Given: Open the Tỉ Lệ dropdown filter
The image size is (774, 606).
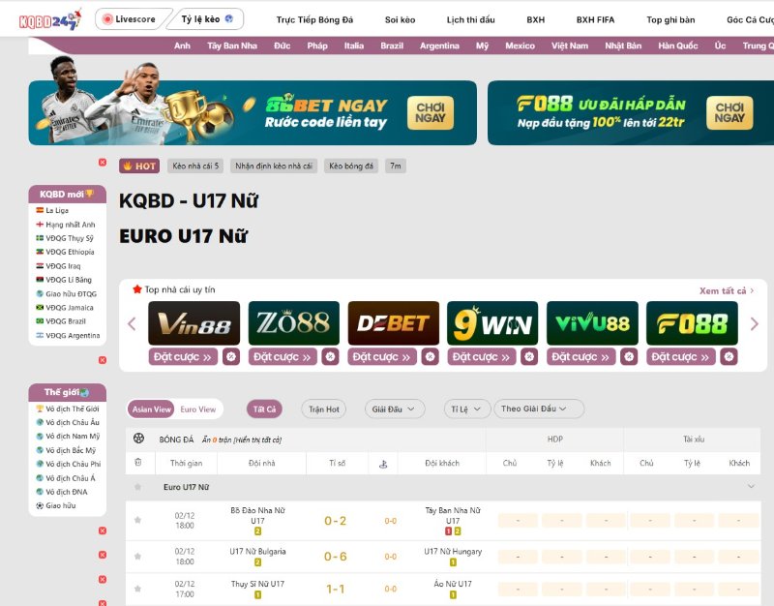Looking at the screenshot, I should click(465, 409).
